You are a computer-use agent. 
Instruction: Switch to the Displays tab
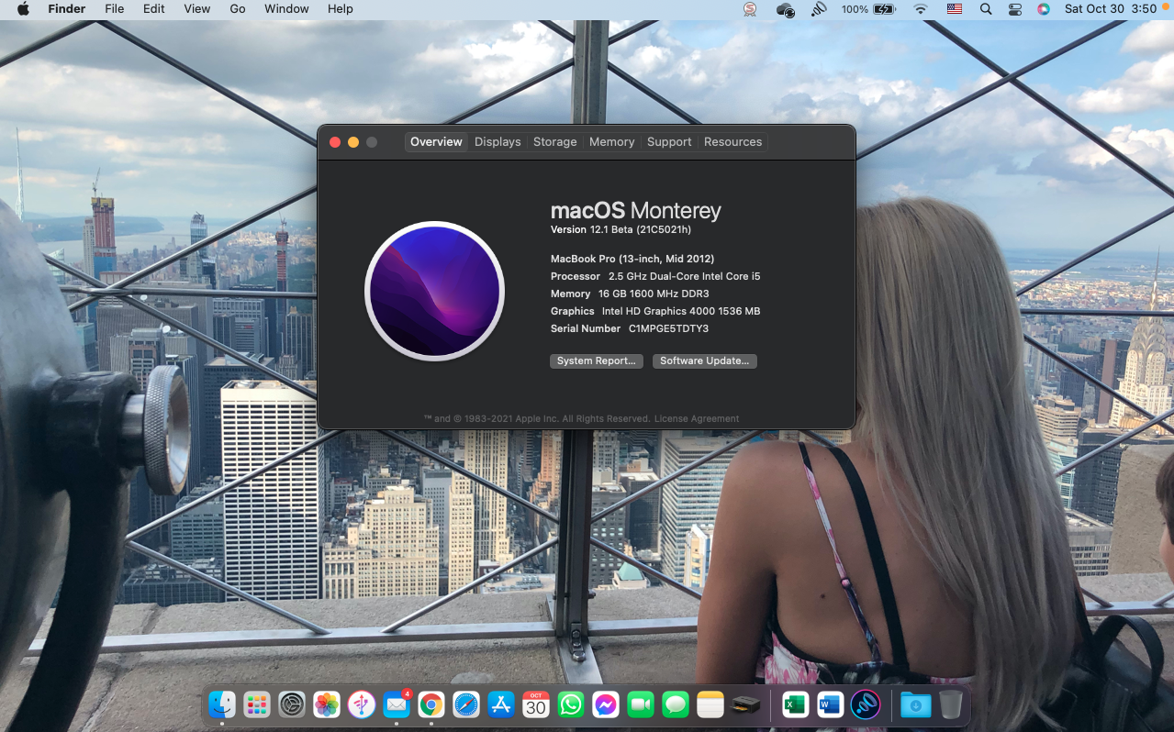[x=498, y=142]
